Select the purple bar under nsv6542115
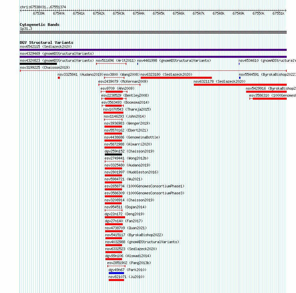 153,50
